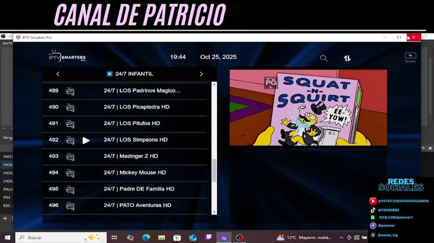Image resolution: width=434 pixels, height=243 pixels.
Task: Open the Windows Start menu
Action: (x=7, y=238)
